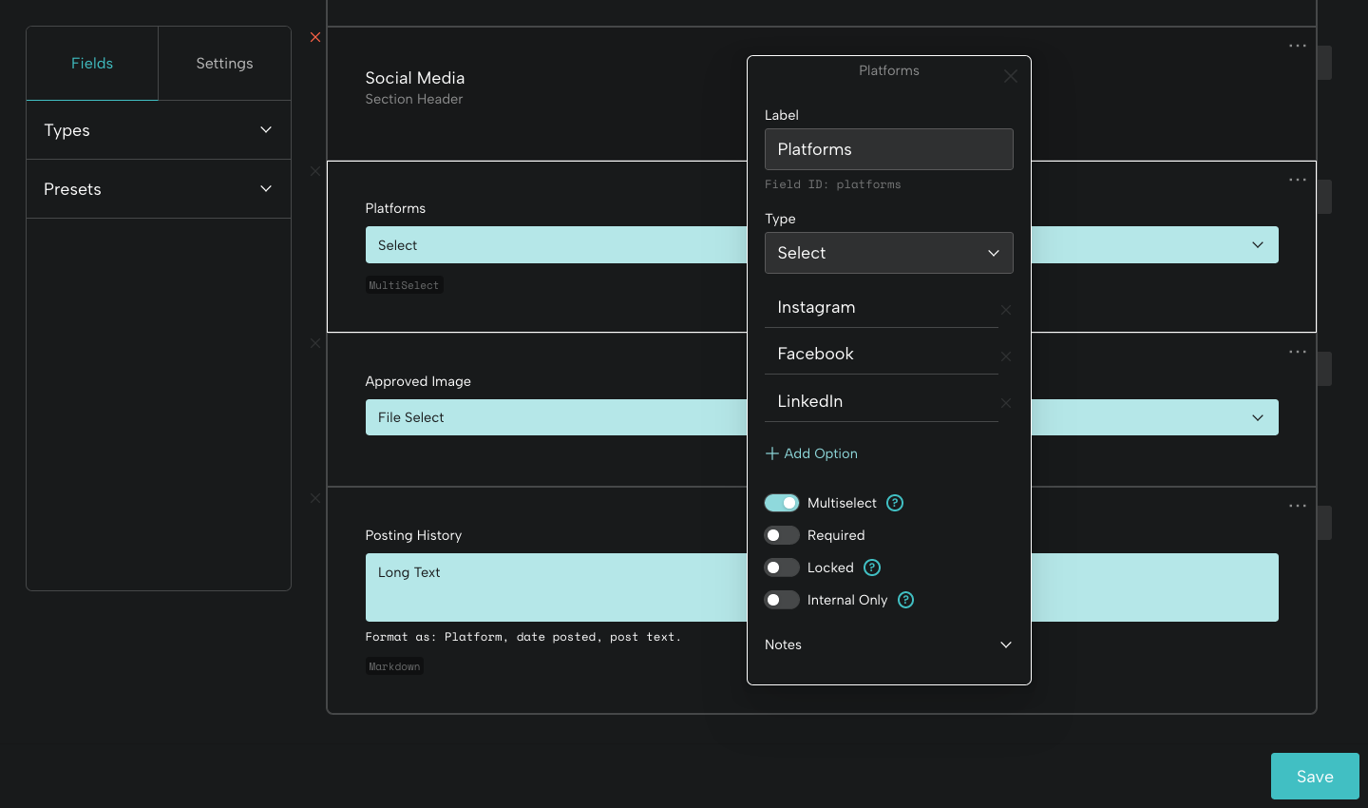Viewport: 1368px width, 808px height.
Task: Click the Field ID: platforms text
Action: pyautogui.click(x=833, y=184)
